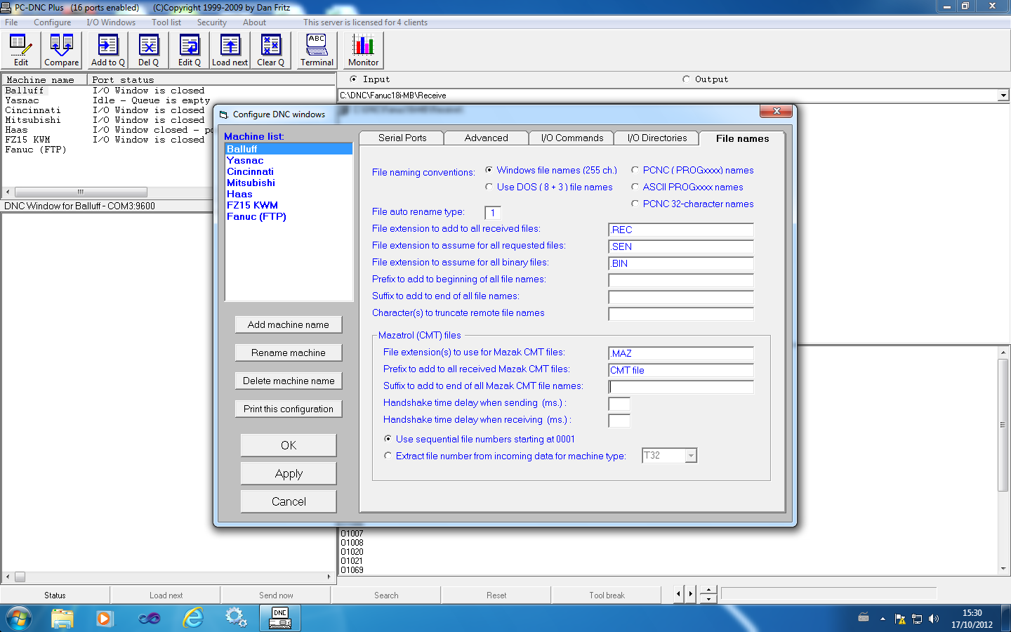Open the Security menu
This screenshot has height=632, width=1011.
click(x=211, y=22)
